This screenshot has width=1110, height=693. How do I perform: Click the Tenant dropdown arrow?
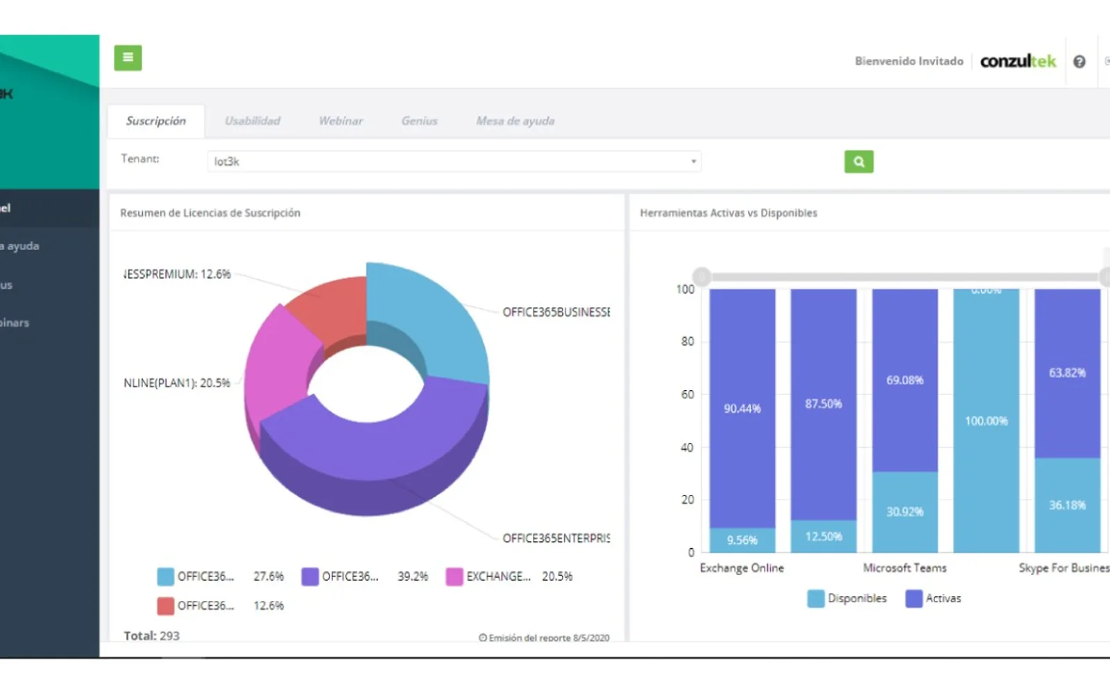click(693, 161)
